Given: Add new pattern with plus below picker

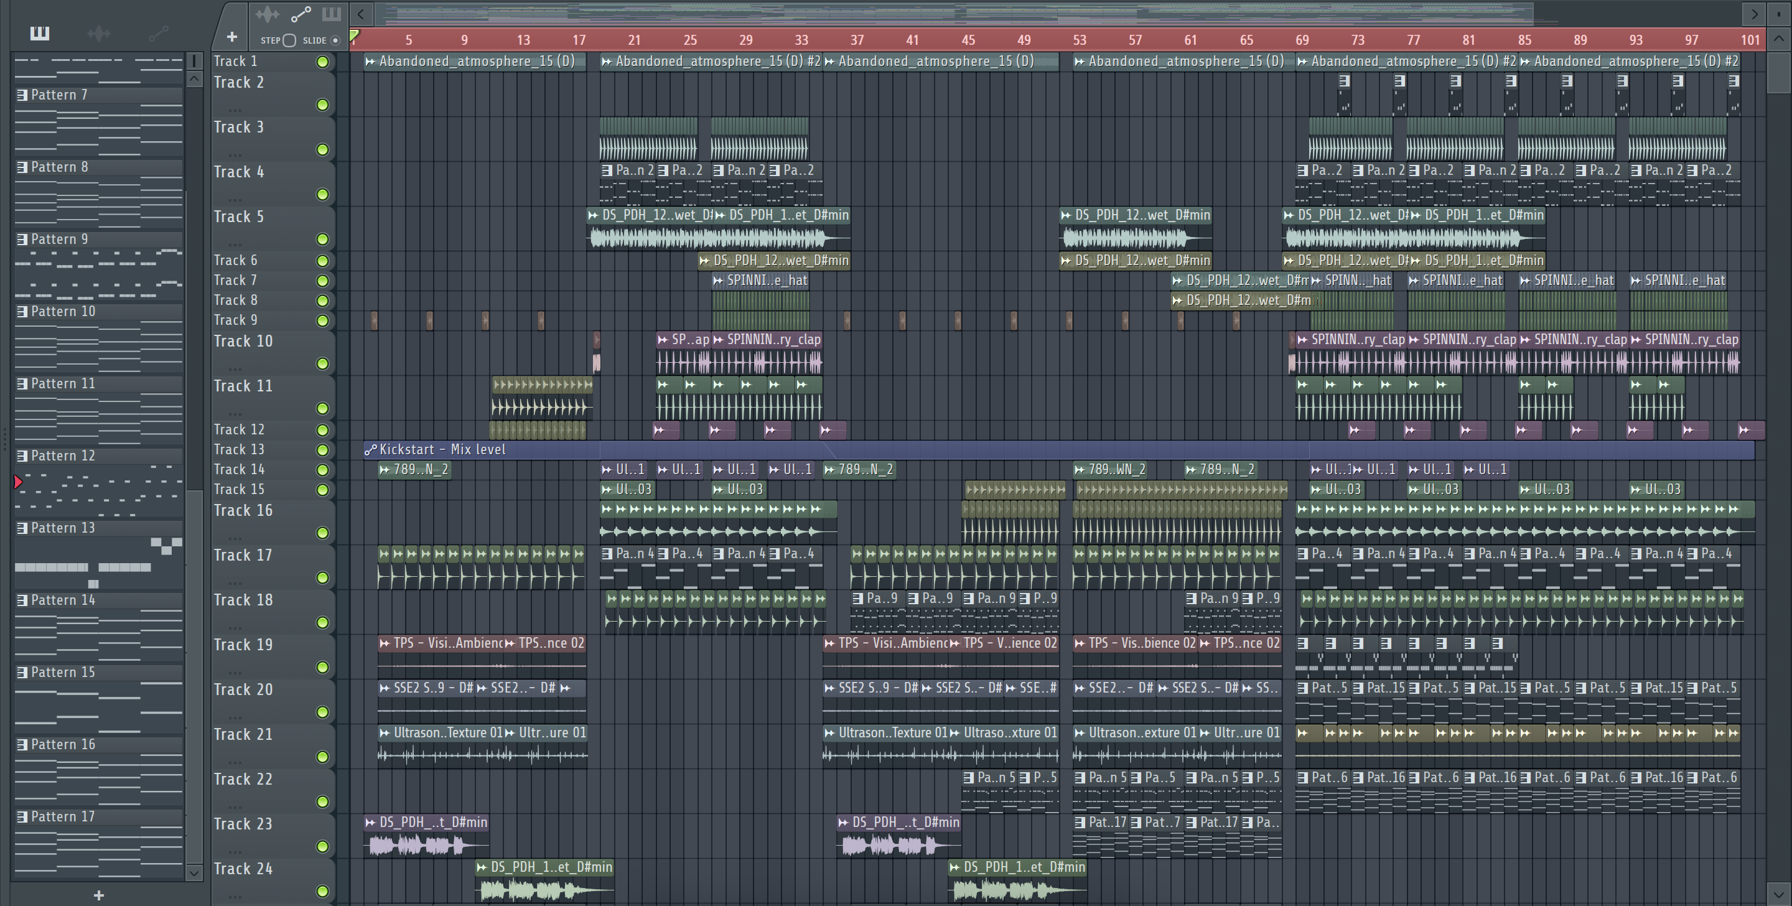Looking at the screenshot, I should coord(98,895).
